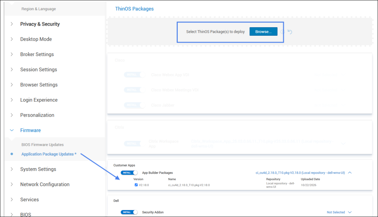This screenshot has height=217, width=378.
Task: Select Application Package Updates item
Action: click(49, 154)
